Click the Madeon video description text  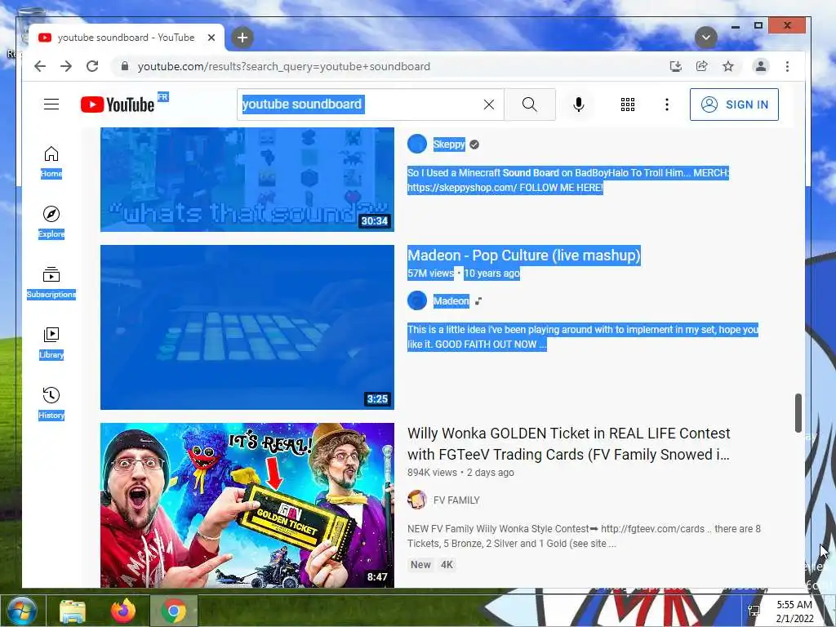coord(583,337)
